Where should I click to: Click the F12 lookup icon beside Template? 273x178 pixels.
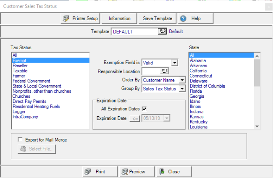[x=163, y=31]
